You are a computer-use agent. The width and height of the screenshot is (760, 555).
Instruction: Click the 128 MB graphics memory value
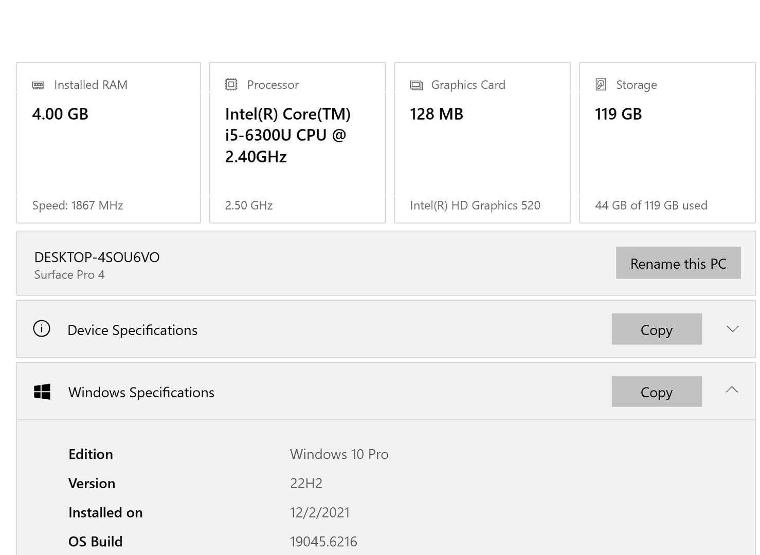[437, 114]
